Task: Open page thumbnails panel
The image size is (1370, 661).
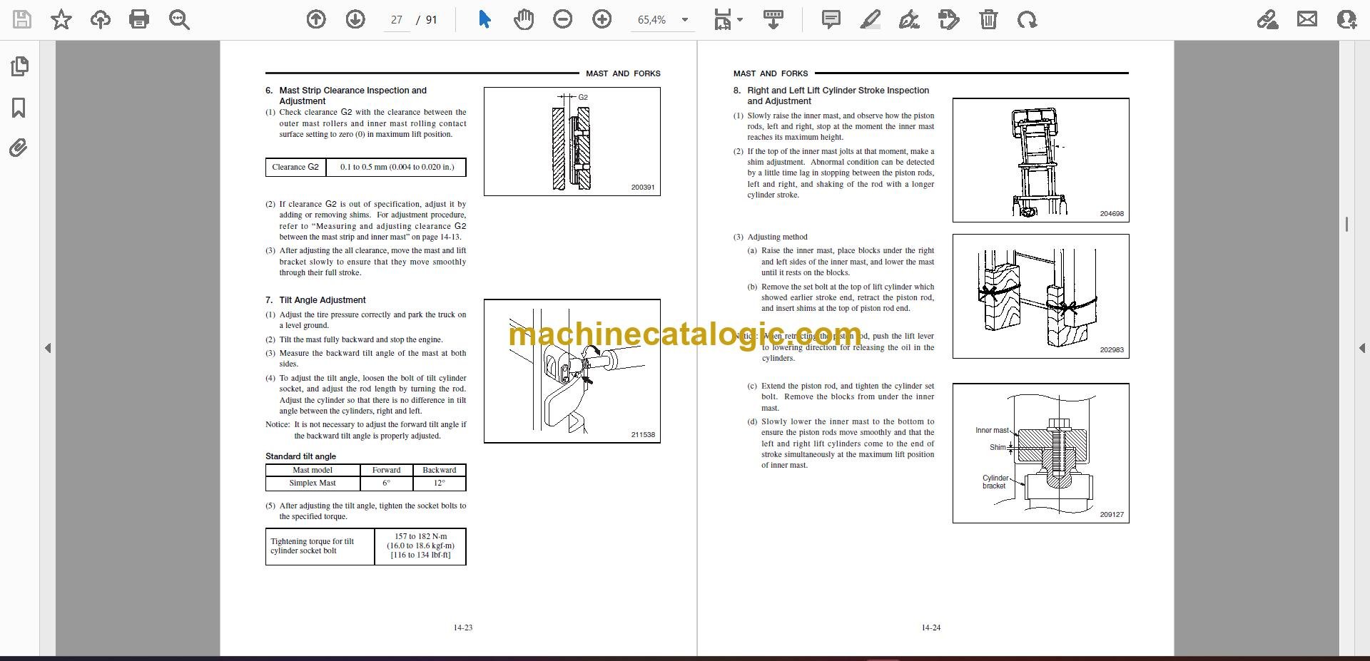Action: [x=19, y=66]
